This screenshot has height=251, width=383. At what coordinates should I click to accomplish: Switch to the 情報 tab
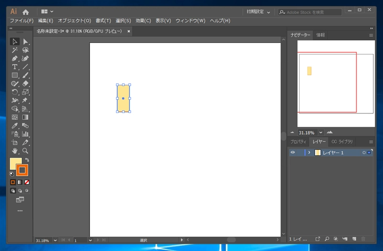tap(320, 35)
